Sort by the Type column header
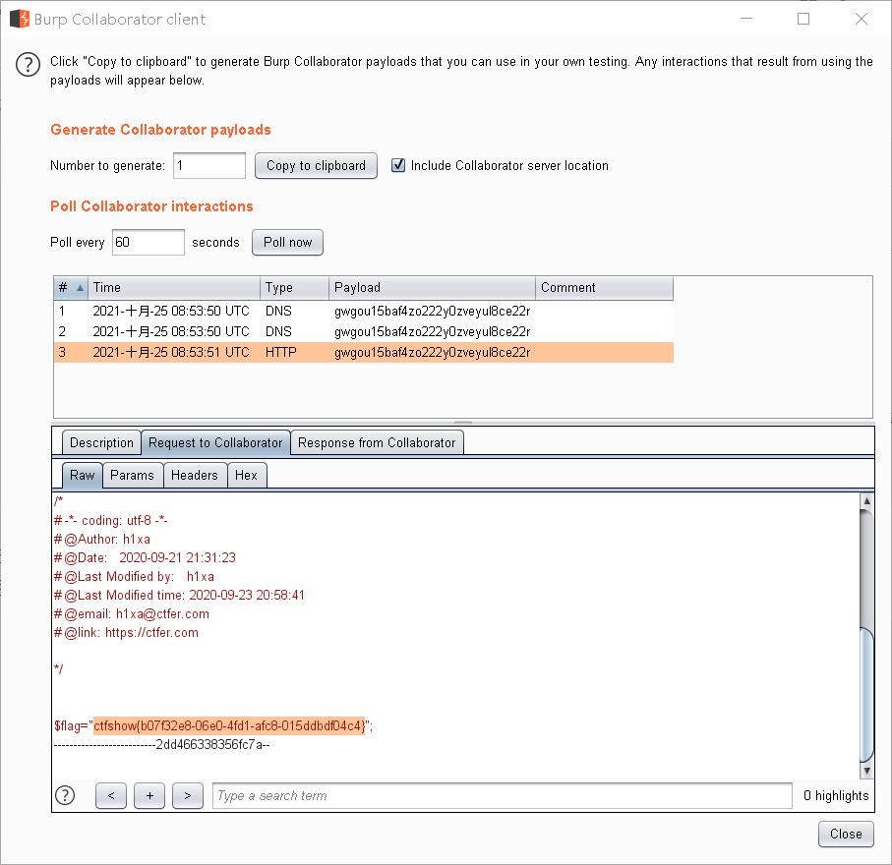892x865 pixels. point(295,288)
